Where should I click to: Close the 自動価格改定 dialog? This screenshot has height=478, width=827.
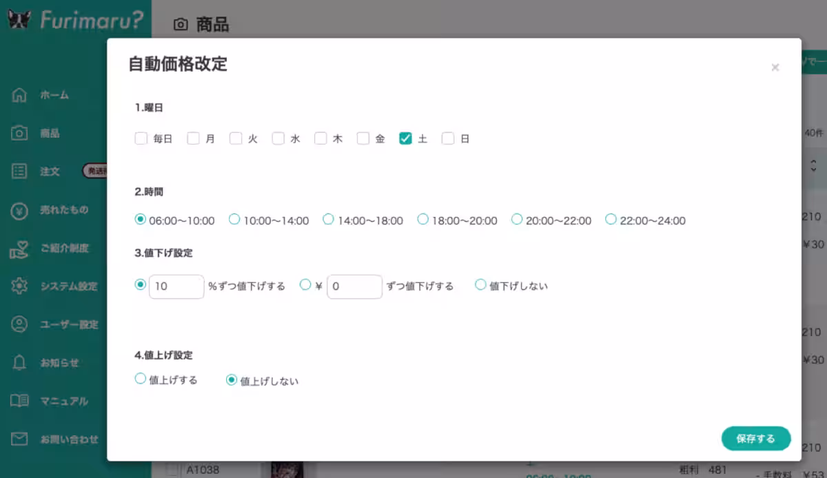click(775, 67)
